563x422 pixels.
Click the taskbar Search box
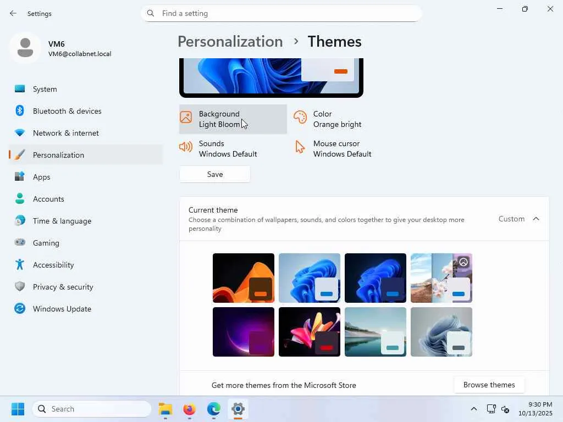pyautogui.click(x=92, y=409)
